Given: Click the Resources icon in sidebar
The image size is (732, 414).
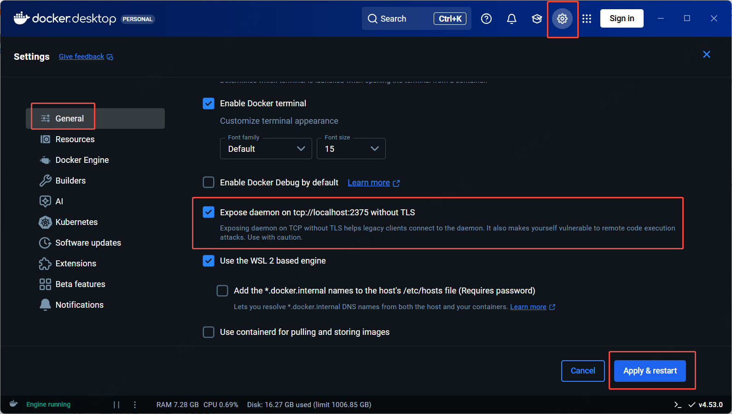Looking at the screenshot, I should (45, 139).
